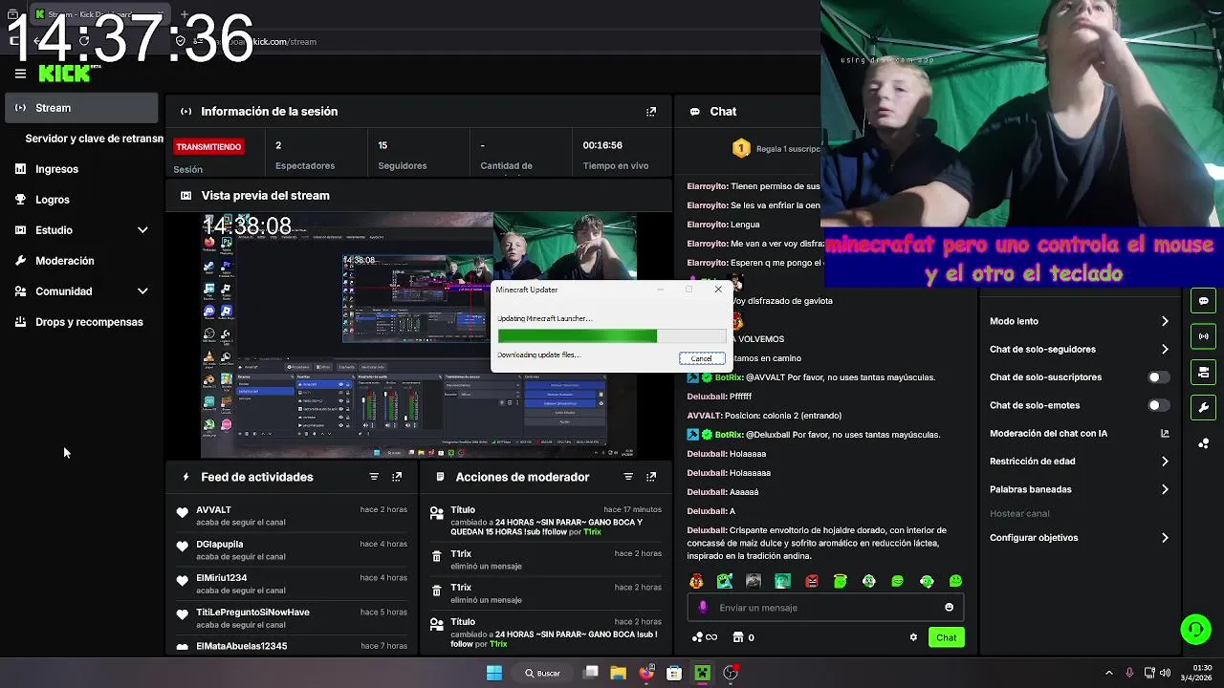Image resolution: width=1224 pixels, height=688 pixels.
Task: Open File Explorer from the taskbar
Action: 619,673
